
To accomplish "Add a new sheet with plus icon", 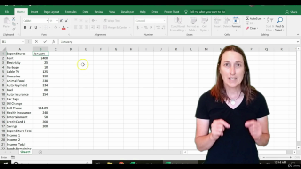I will (40, 152).
